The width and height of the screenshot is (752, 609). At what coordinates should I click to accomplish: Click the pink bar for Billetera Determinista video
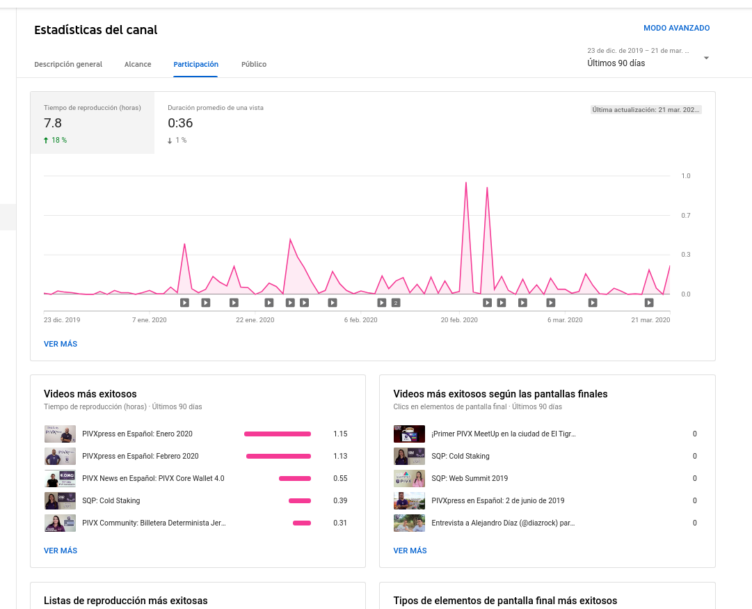tap(302, 523)
